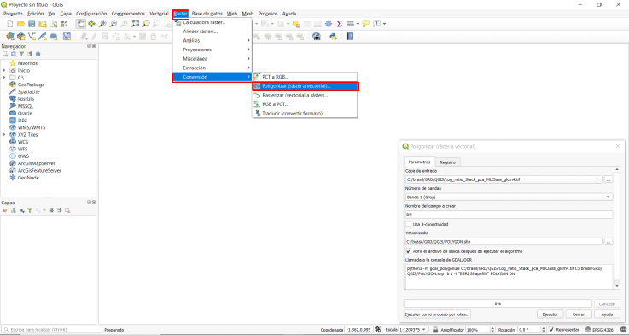Click the DN field name input
This screenshot has width=629, height=335.
509,215
